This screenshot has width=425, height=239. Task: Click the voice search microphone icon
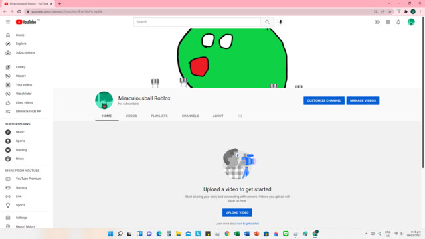[280, 22]
